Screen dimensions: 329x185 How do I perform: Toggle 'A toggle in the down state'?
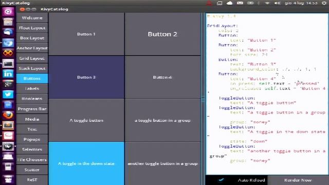click(86, 163)
